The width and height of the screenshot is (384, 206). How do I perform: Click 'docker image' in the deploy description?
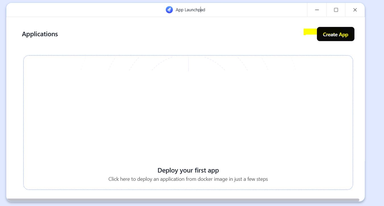tap(213, 179)
